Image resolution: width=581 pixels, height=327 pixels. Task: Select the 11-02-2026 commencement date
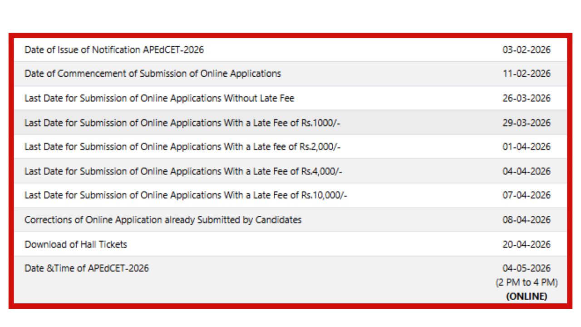point(526,74)
